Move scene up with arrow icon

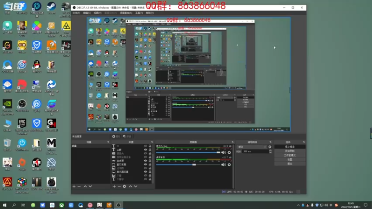[85, 187]
